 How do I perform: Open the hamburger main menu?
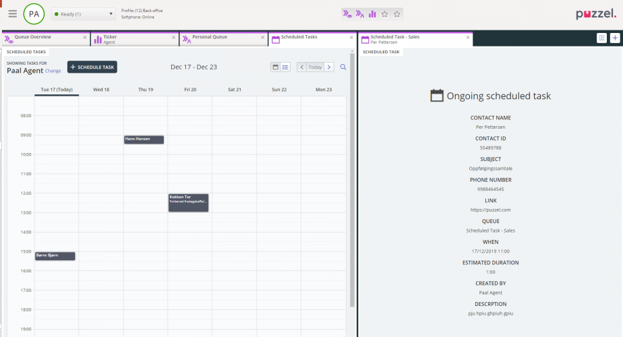[13, 13]
